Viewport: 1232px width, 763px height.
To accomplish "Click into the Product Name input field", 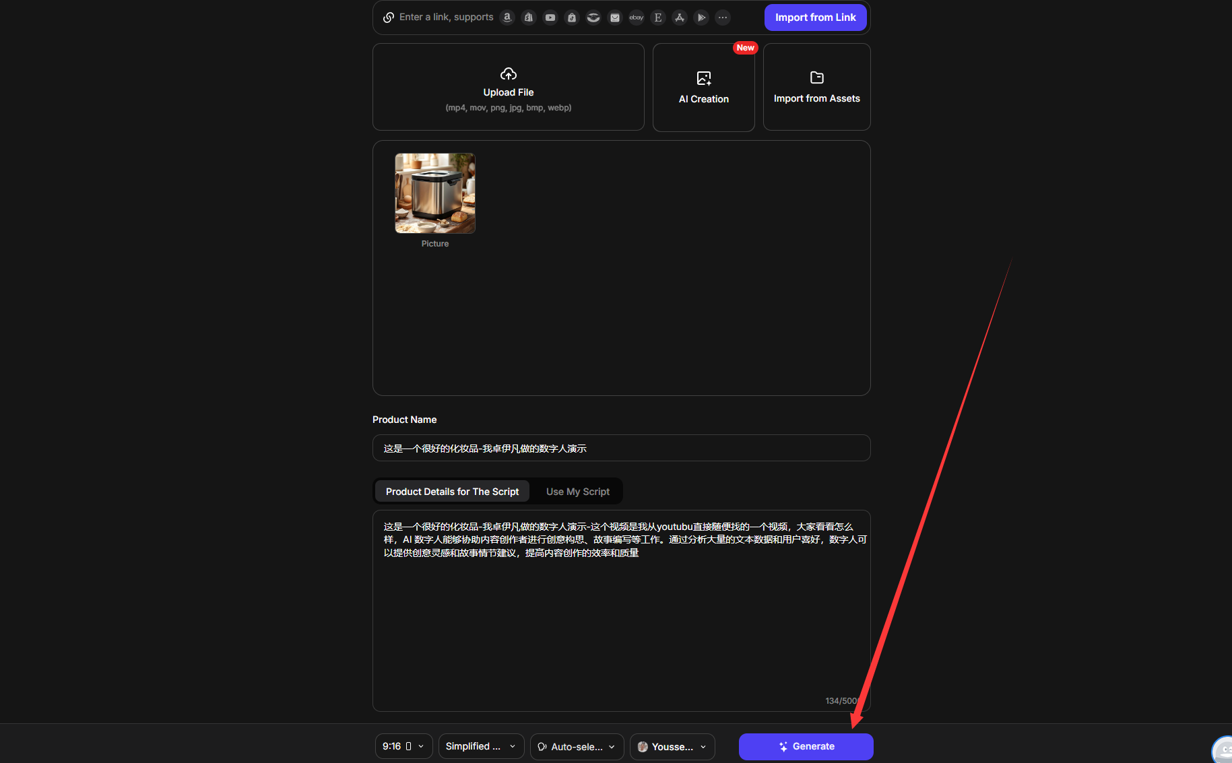I will point(621,448).
